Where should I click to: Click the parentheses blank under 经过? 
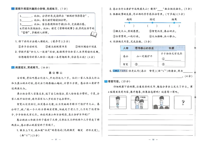click(152, 26)
